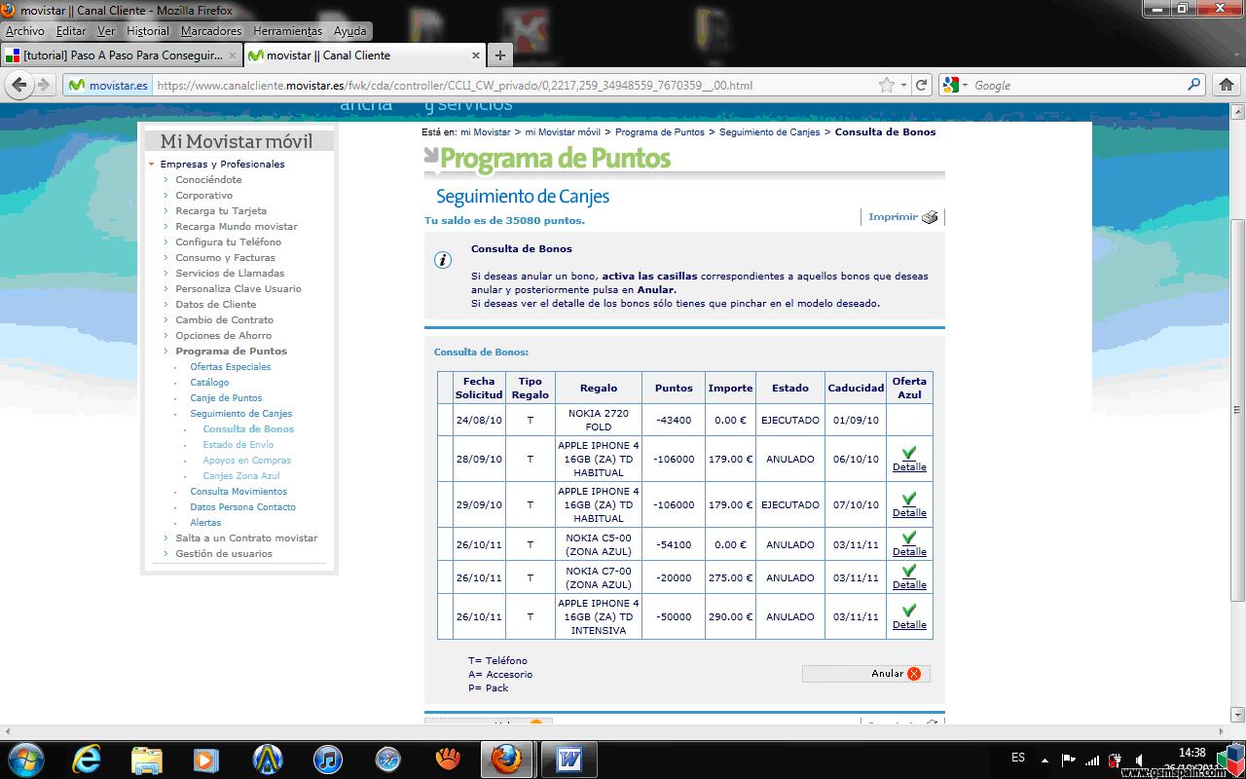The image size is (1246, 779).
Task: Close the movistar Canal Cliente tab
Action: tap(476, 56)
